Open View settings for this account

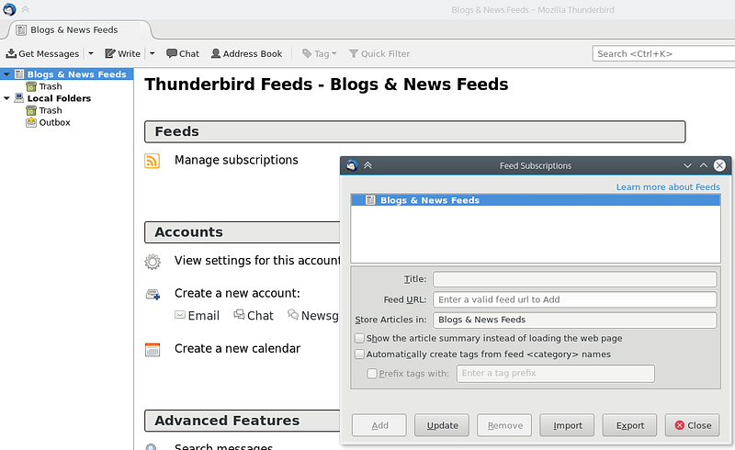click(257, 260)
